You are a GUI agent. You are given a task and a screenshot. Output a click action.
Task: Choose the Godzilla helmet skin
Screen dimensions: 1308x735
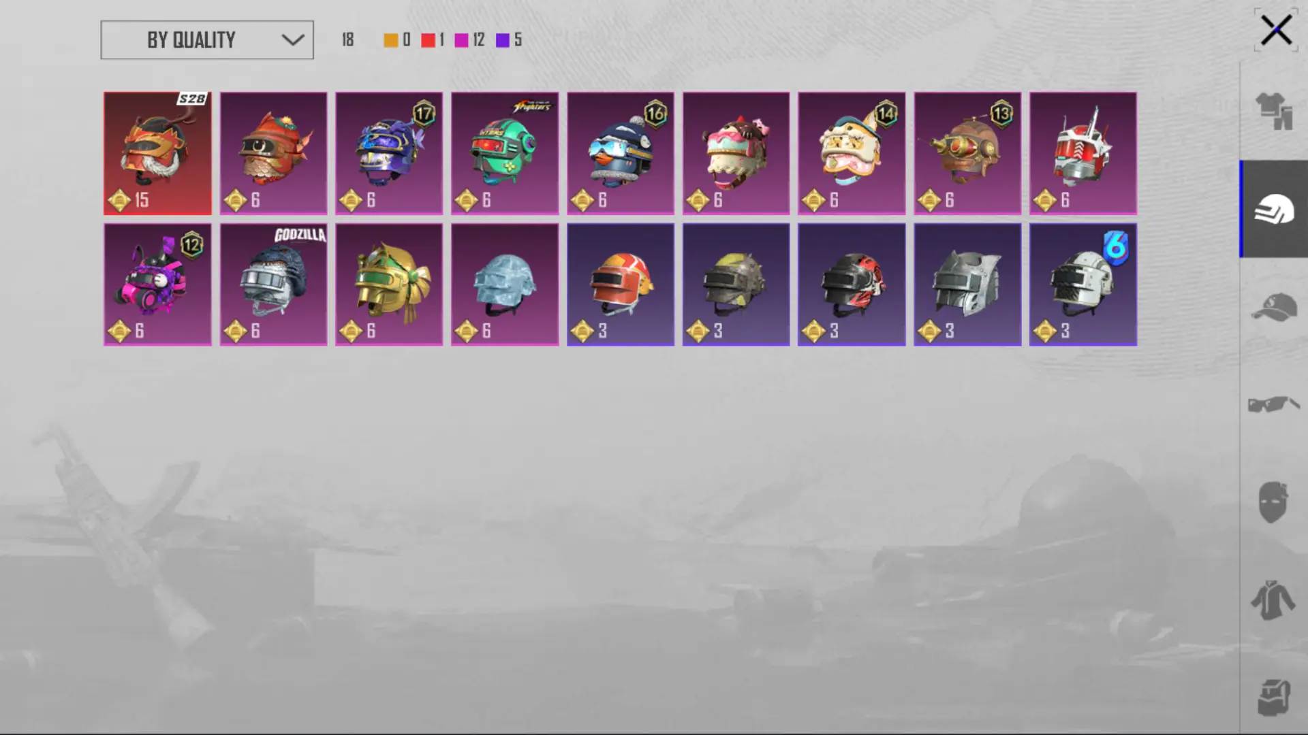click(273, 284)
